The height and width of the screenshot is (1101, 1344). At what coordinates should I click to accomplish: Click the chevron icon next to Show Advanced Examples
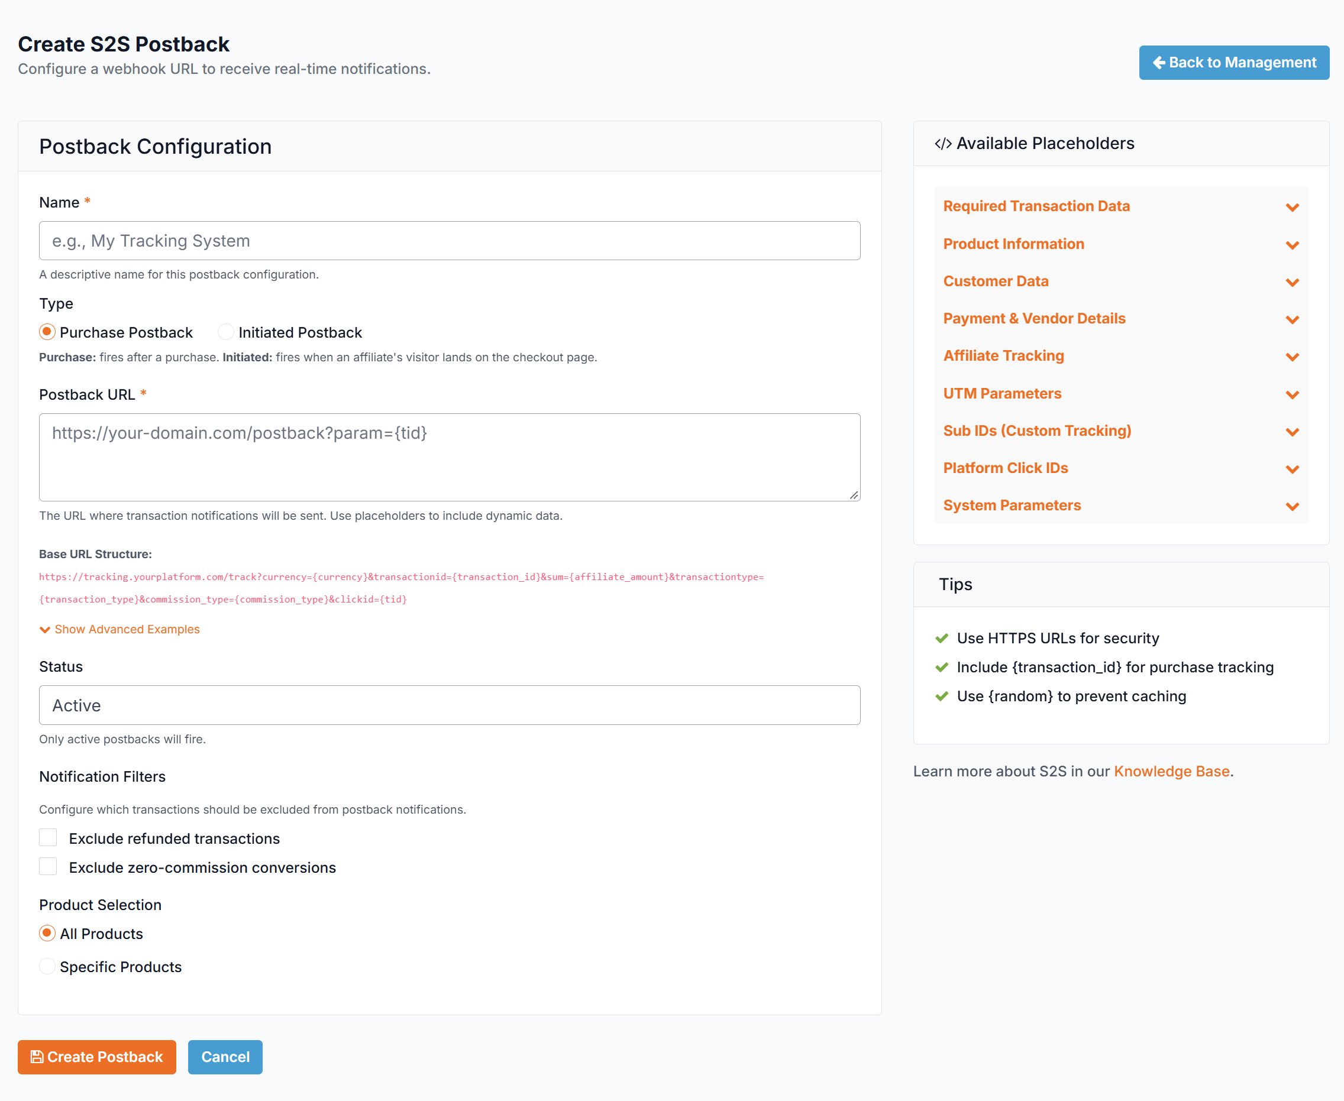pos(45,630)
